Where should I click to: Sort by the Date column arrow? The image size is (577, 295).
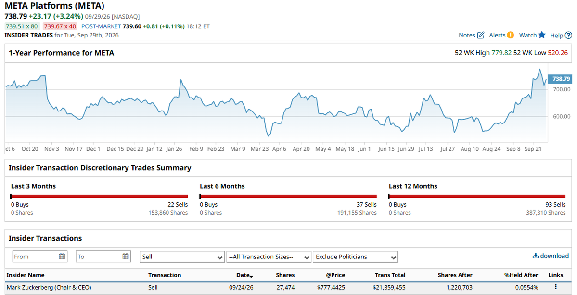251,276
